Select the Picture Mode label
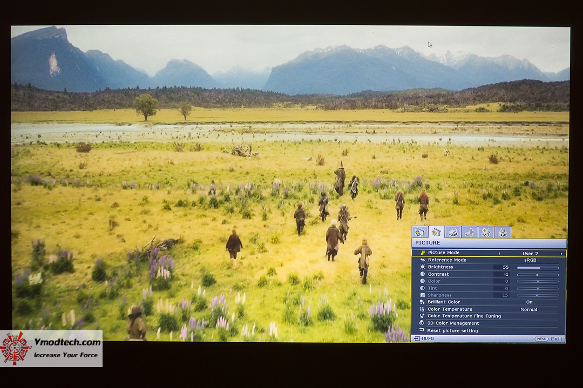583x388 pixels. pos(444,253)
